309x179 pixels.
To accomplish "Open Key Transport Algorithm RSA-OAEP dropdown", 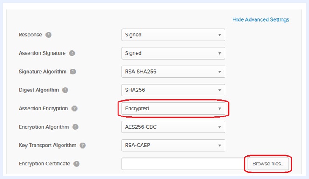I will tap(173, 145).
